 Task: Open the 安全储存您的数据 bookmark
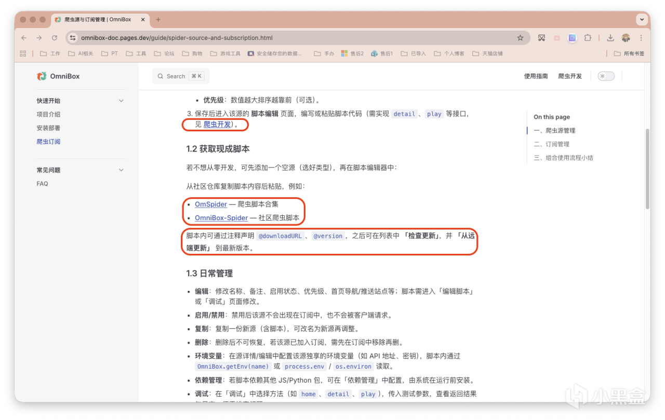(274, 53)
